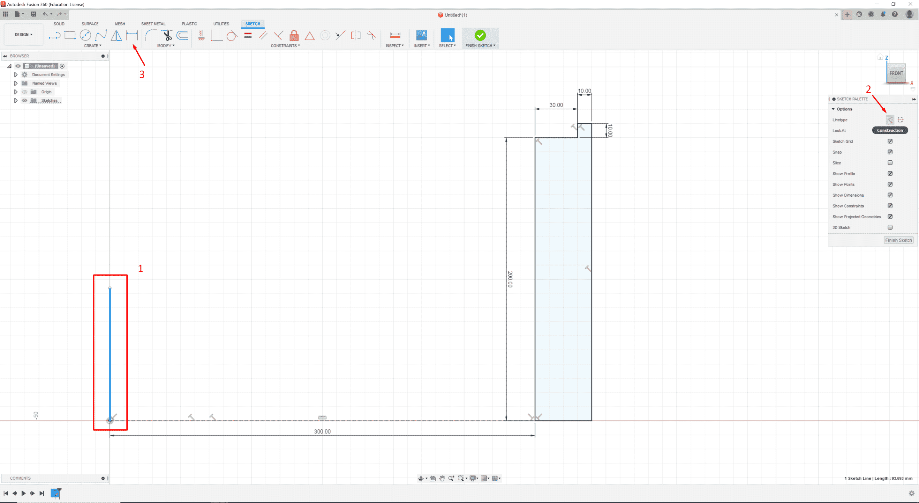Show the hidden Origin folder
Viewport: 919px width, 503px height.
click(x=24, y=92)
